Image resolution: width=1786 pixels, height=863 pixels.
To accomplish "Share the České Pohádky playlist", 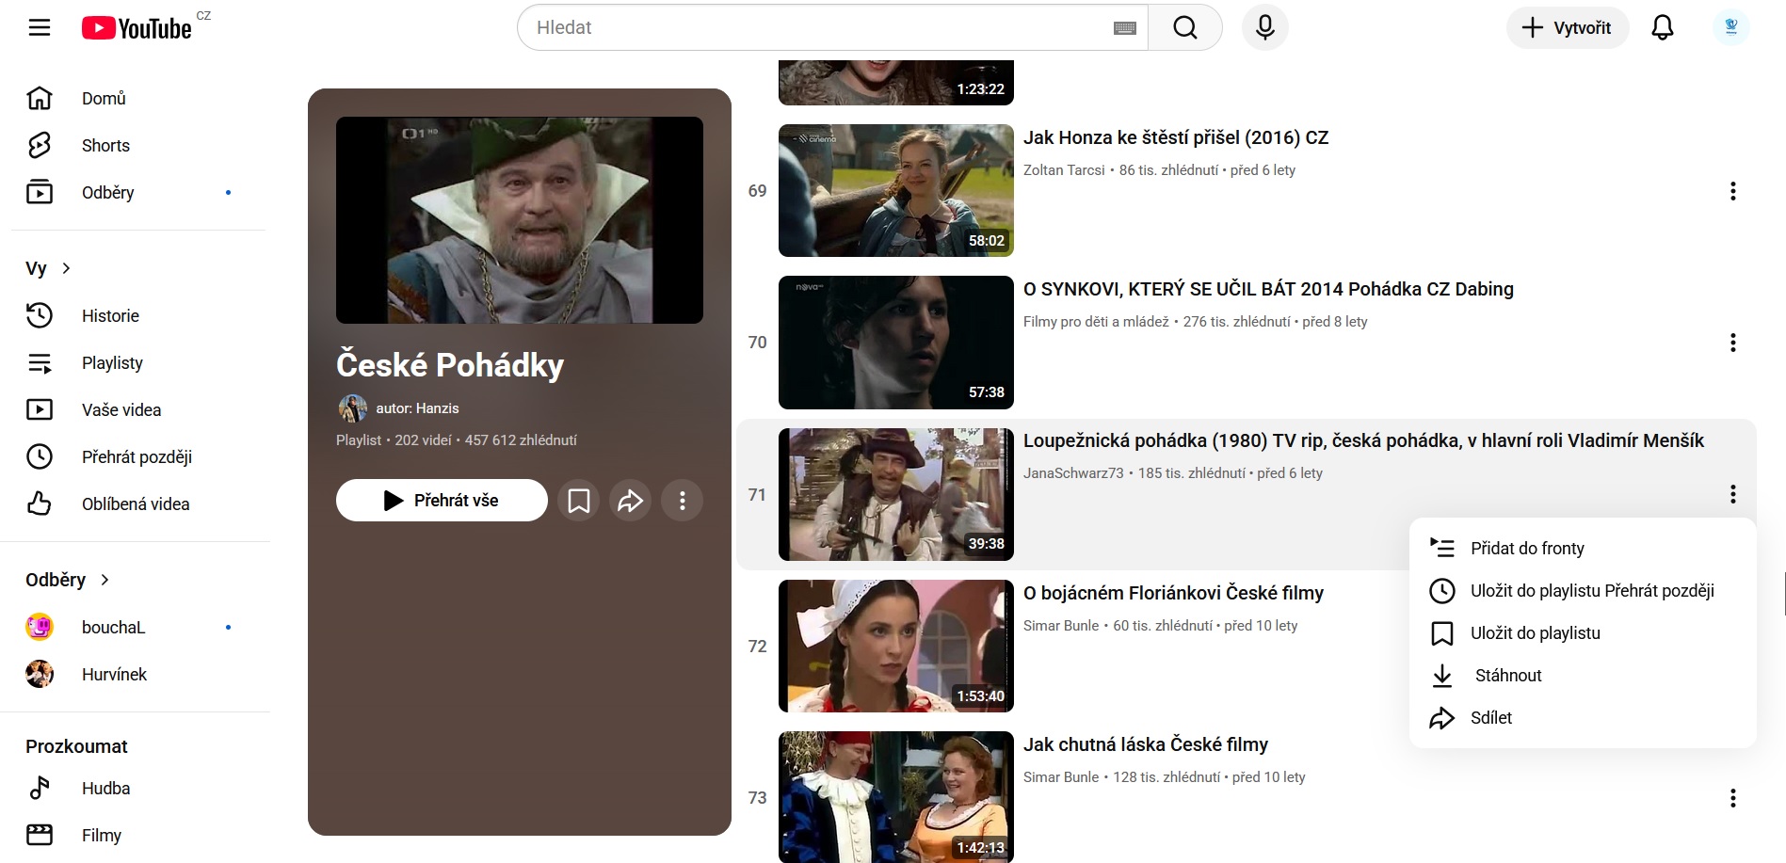I will point(630,501).
